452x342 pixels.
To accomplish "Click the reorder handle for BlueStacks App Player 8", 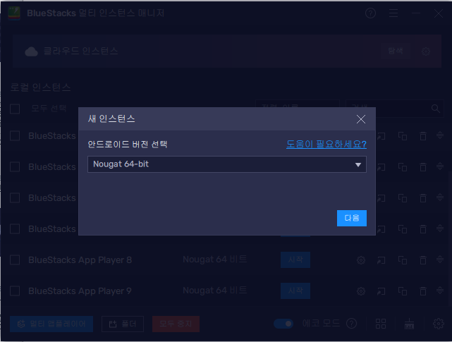I will coord(440,259).
